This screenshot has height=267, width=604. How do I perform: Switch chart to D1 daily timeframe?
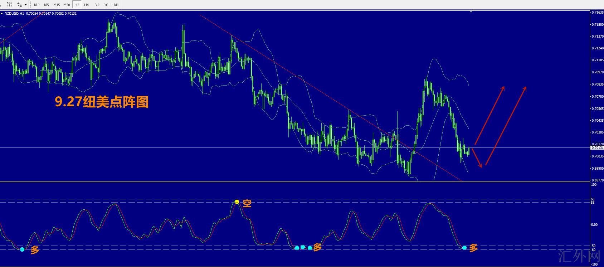tap(97, 5)
